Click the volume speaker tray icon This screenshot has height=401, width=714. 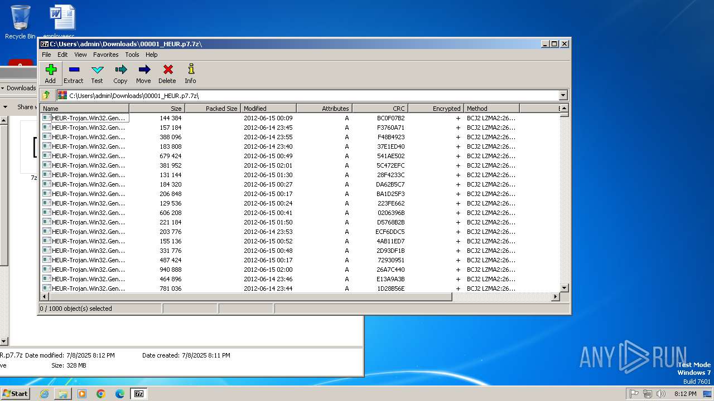[x=661, y=394]
